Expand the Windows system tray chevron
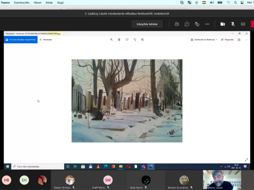Image resolution: width=254 pixels, height=190 pixels. point(221,167)
